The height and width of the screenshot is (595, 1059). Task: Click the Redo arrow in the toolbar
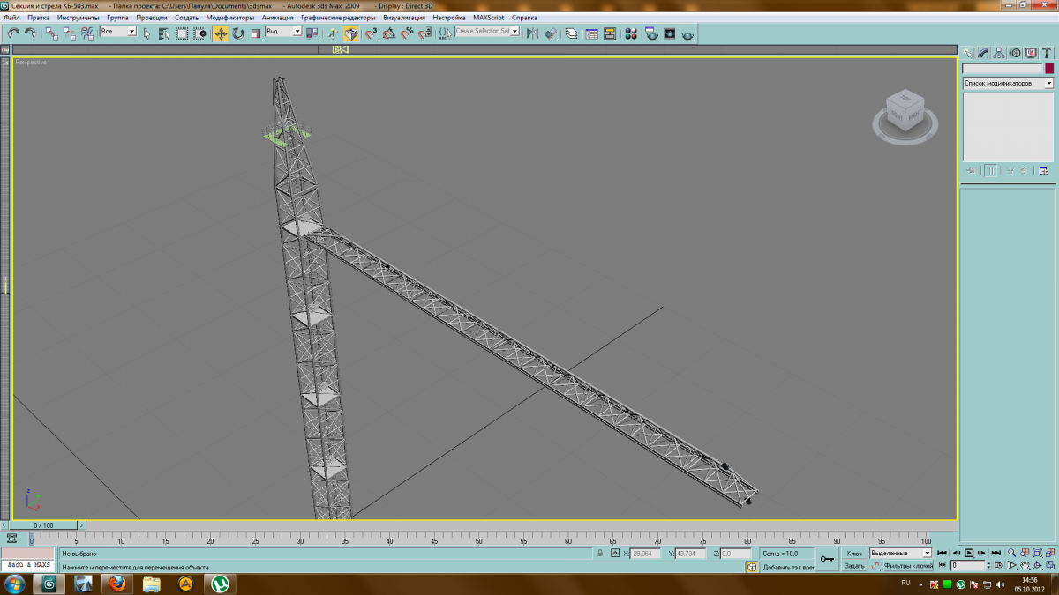tap(31, 33)
